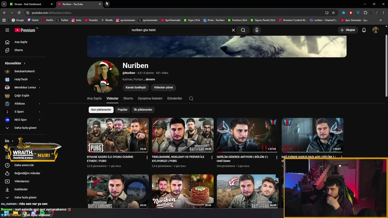Screen dimensions: 388x218
Task: Open a new browser tab
Action: pyautogui.click(x=107, y=4)
